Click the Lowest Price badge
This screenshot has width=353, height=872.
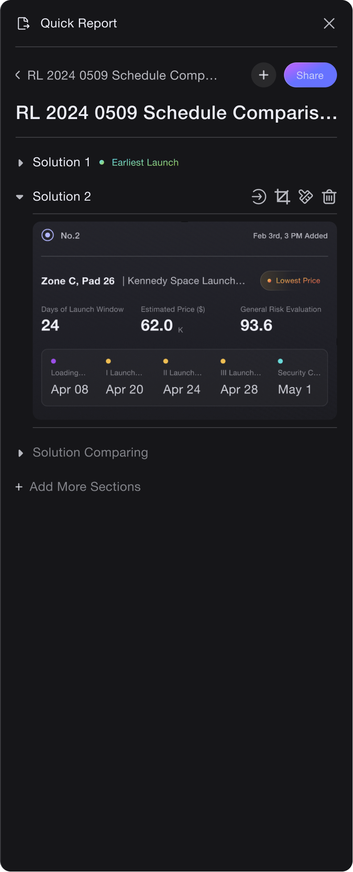click(293, 281)
